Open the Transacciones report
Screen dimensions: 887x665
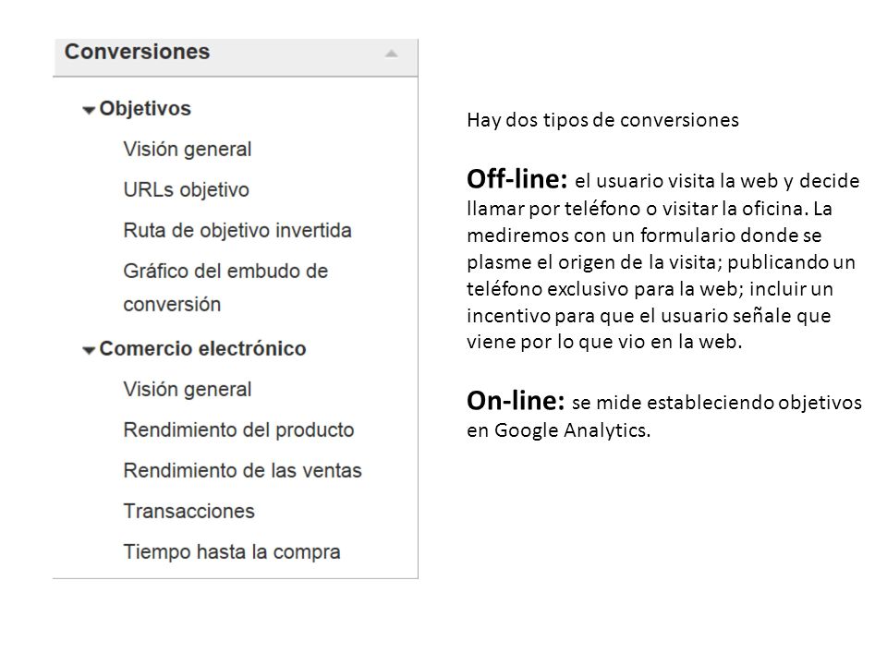tap(188, 512)
